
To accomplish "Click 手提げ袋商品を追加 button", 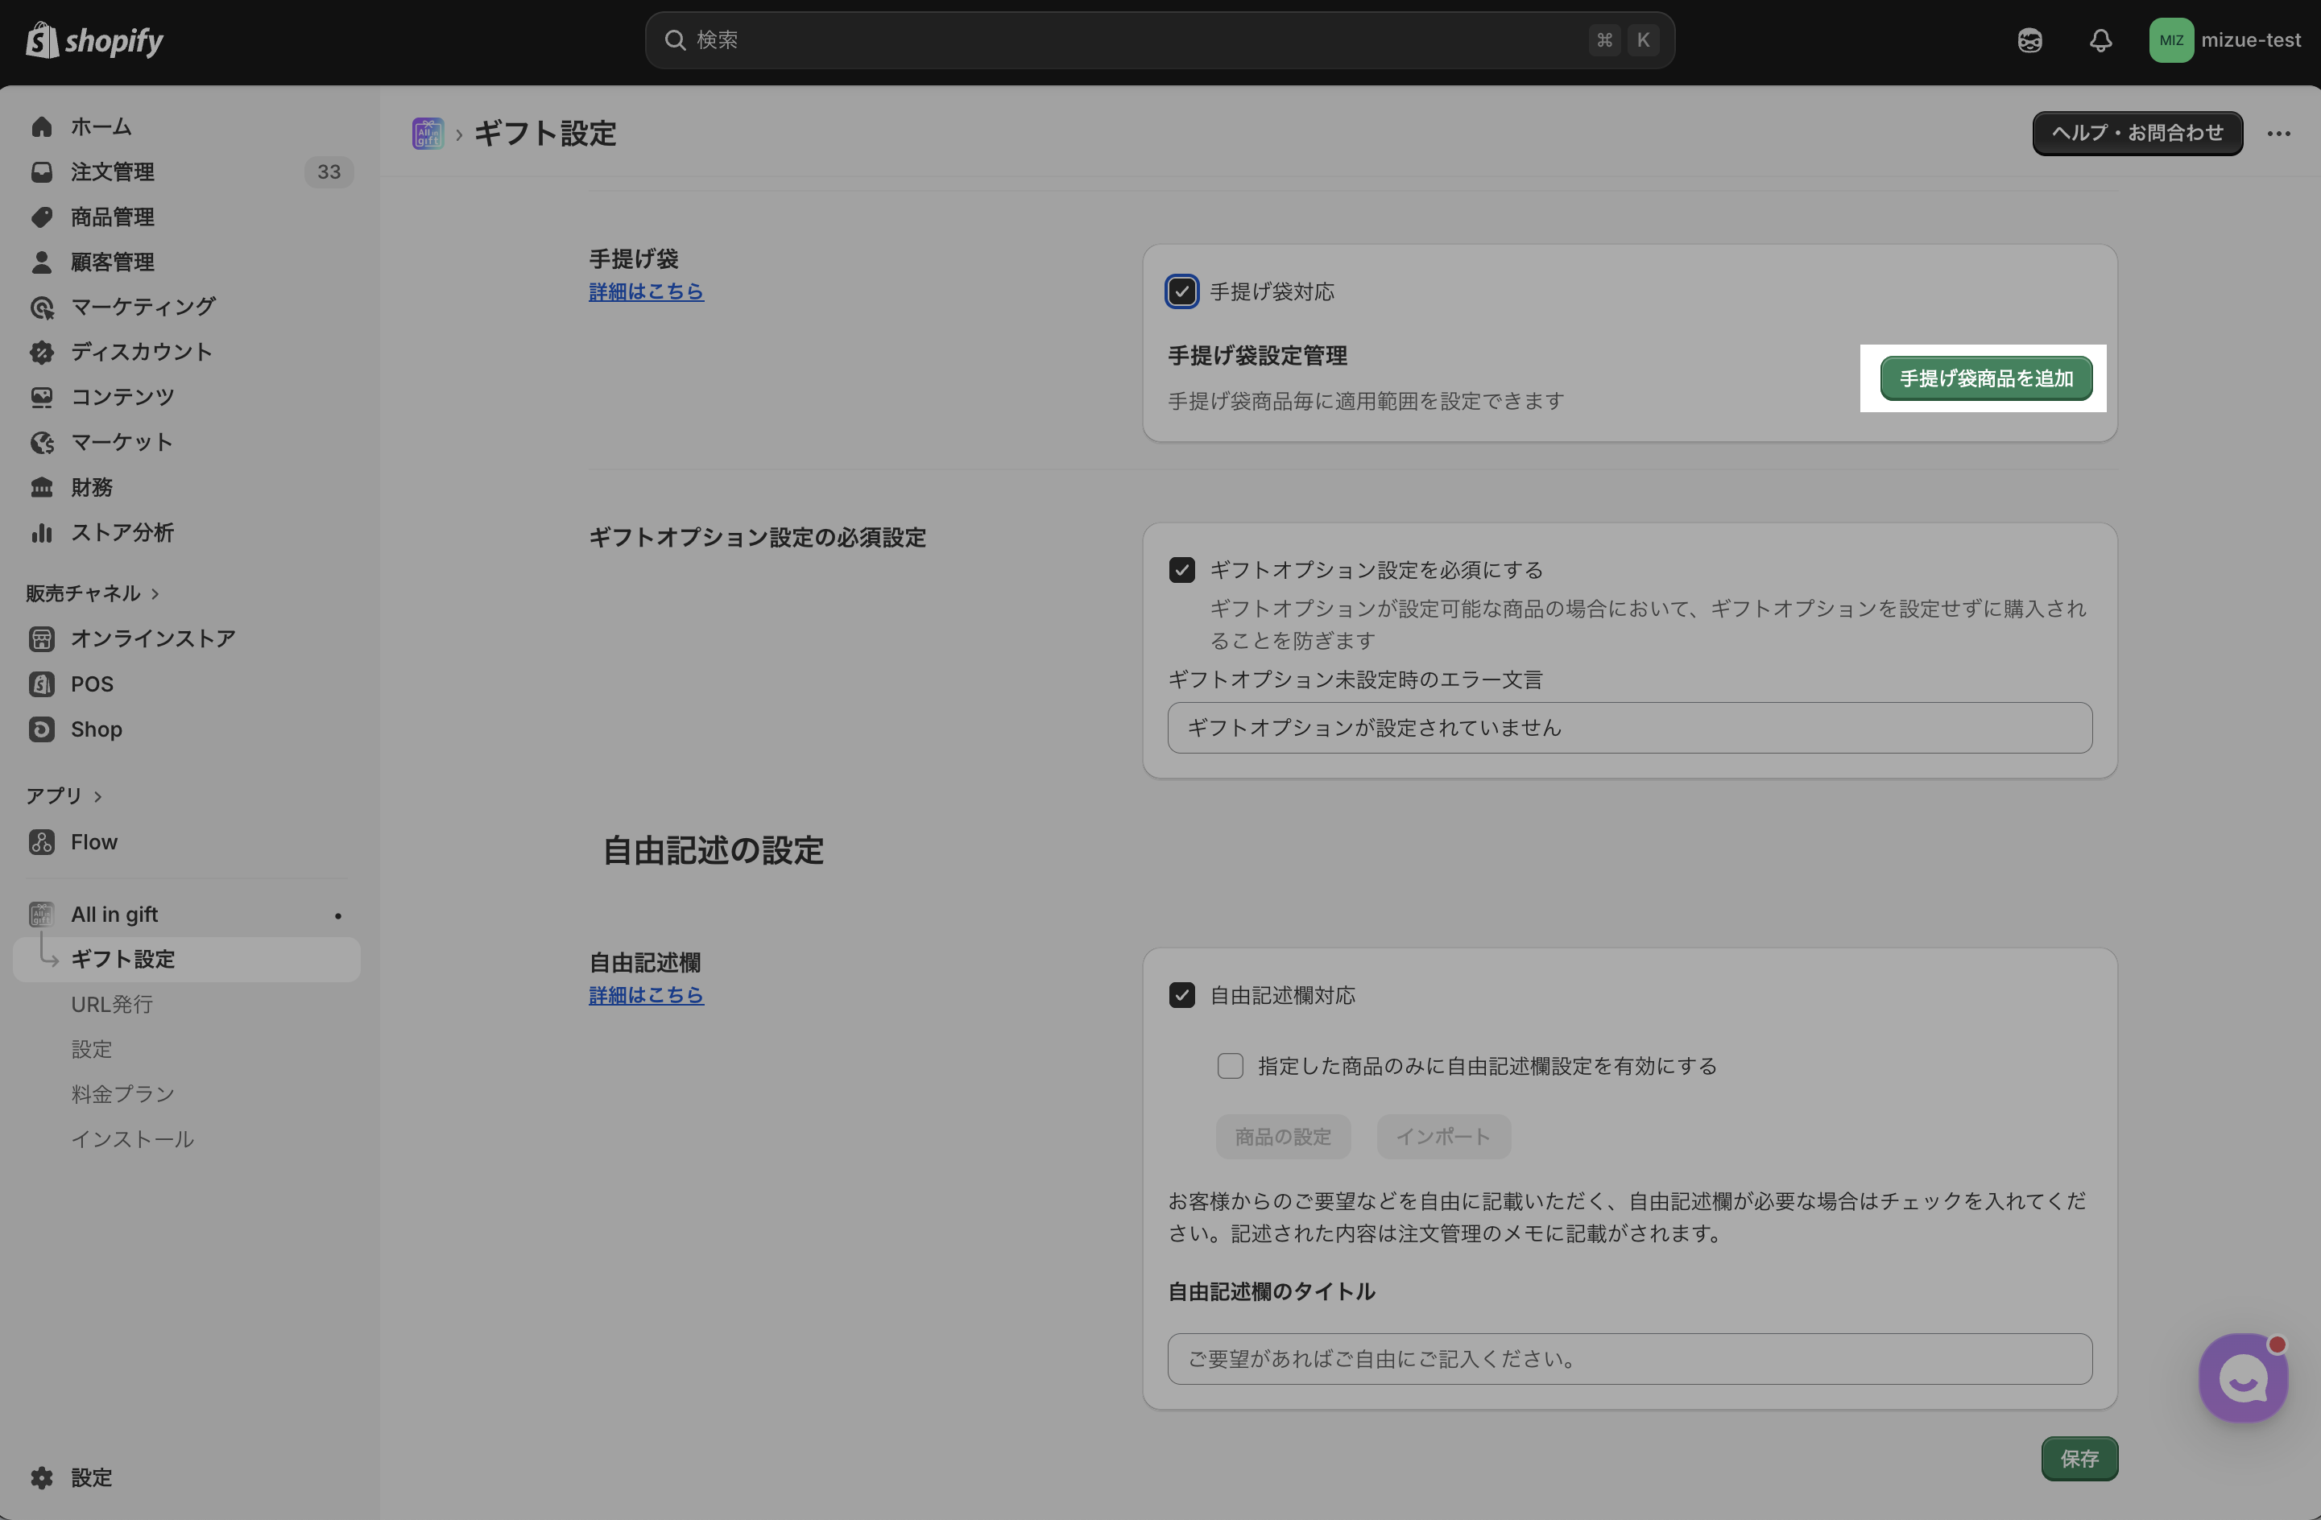I will (x=1984, y=378).
